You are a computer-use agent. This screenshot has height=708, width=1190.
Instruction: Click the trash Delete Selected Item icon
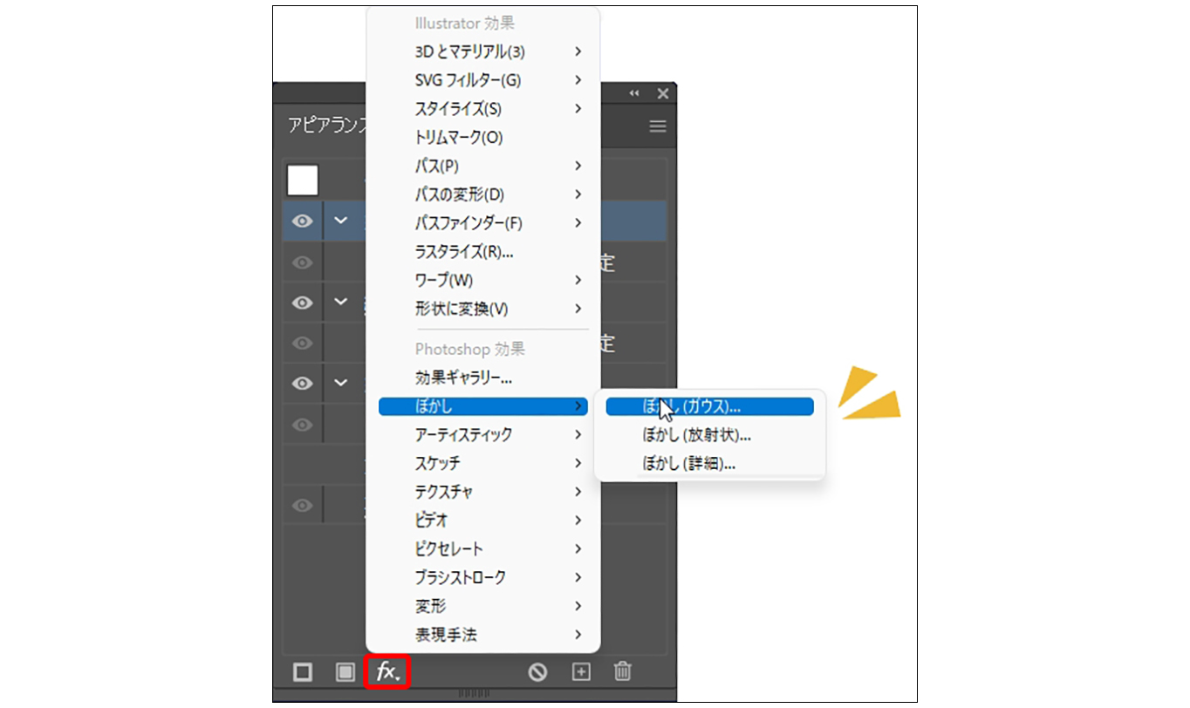click(x=622, y=671)
